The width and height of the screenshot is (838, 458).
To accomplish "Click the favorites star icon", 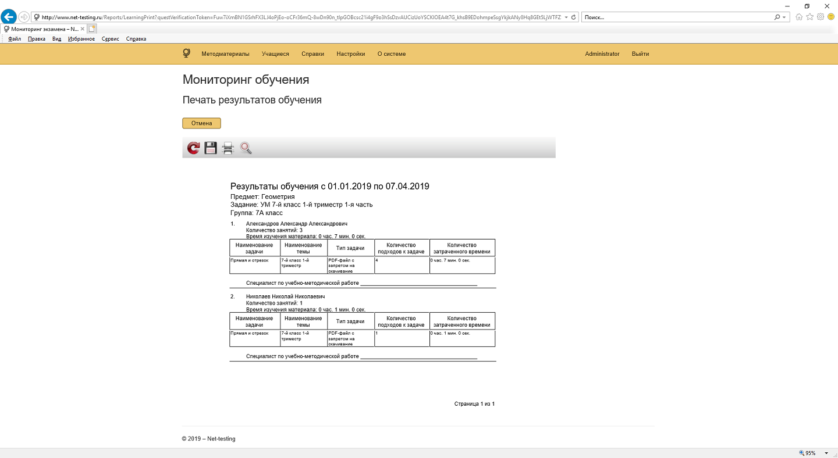I will click(809, 17).
